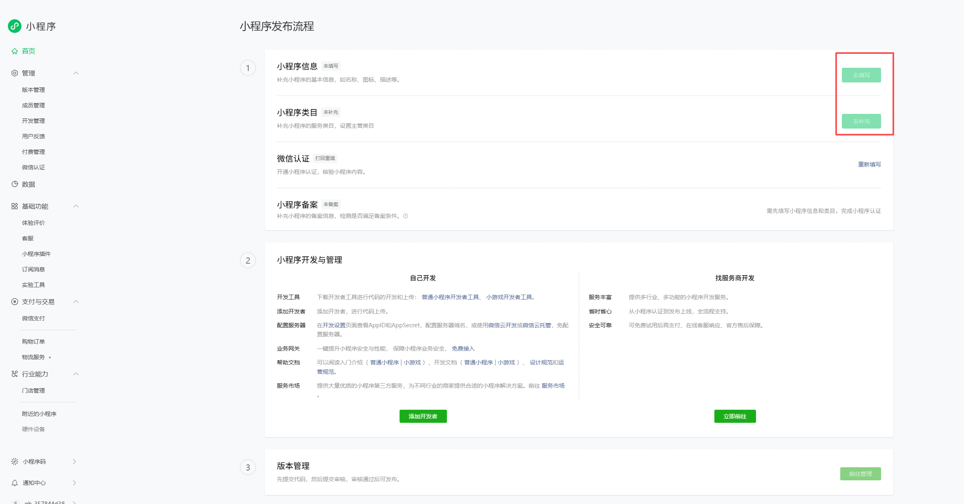964x504 pixels.
Task: Click the 行业能力 sidebar icon
Action: 15,374
